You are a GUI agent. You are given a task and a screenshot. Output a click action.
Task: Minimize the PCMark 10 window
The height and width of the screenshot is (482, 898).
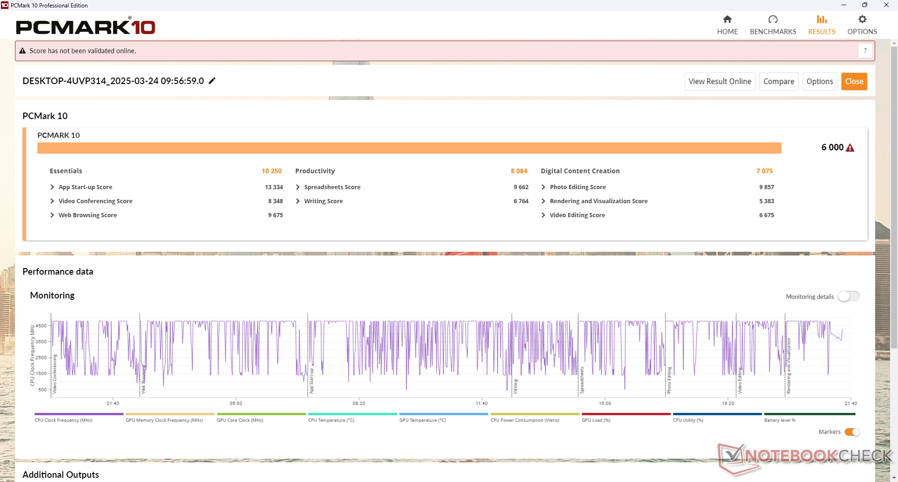tap(844, 5)
